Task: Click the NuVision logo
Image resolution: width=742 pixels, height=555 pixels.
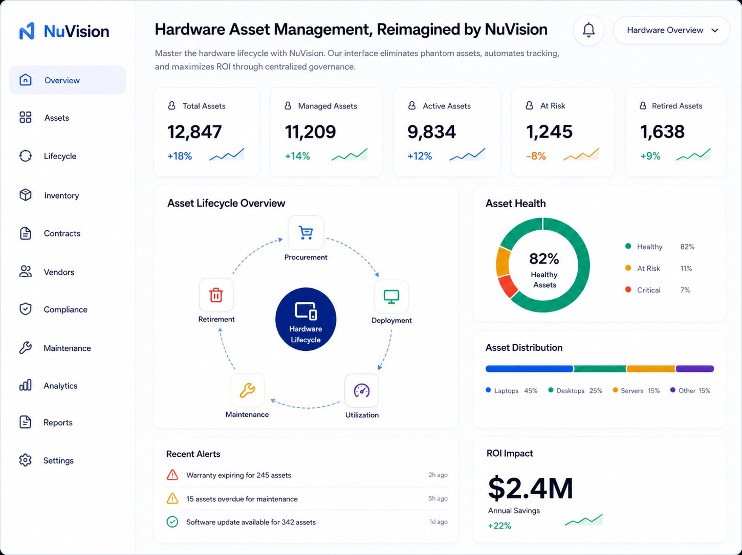Action: click(x=64, y=31)
